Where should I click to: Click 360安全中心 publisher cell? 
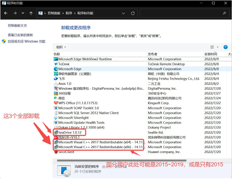point(157,93)
